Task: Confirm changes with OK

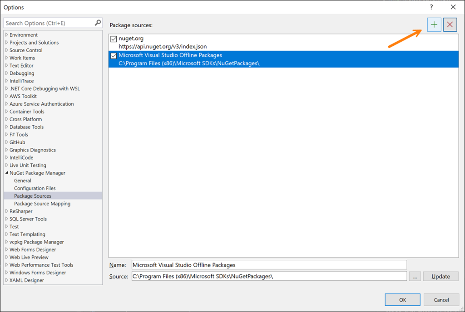Action: click(402, 299)
